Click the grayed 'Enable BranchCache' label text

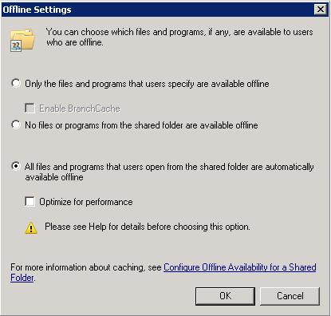click(x=80, y=109)
